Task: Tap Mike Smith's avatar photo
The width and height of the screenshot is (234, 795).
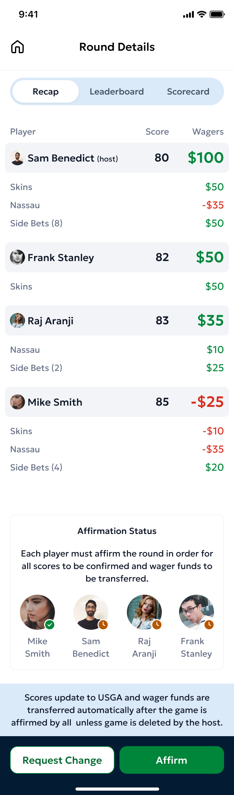Action: (18, 402)
